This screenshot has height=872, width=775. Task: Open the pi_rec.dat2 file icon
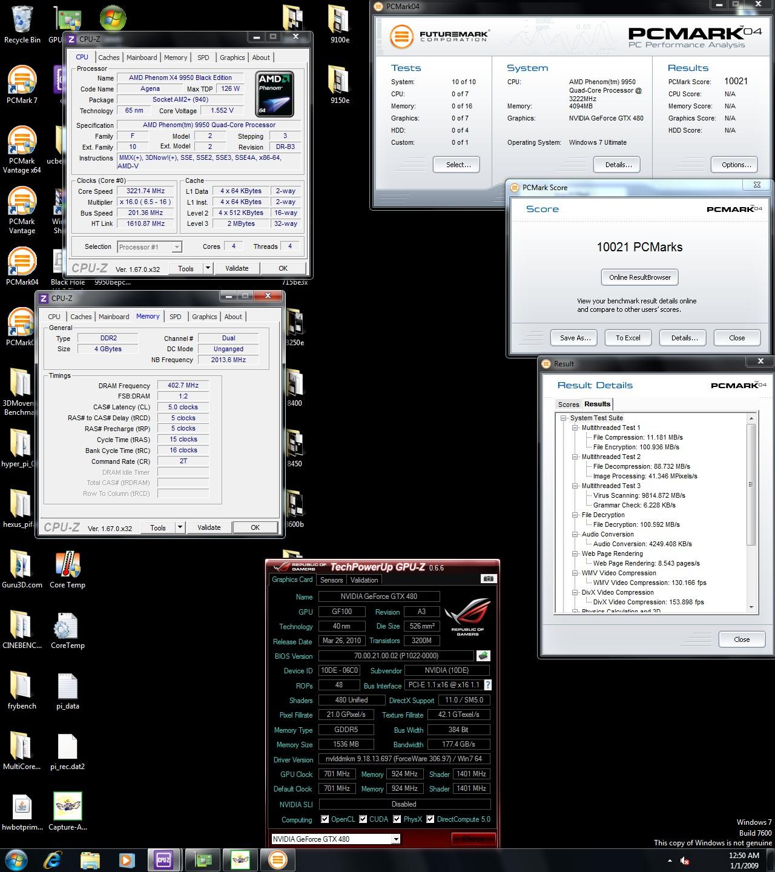pos(67,751)
